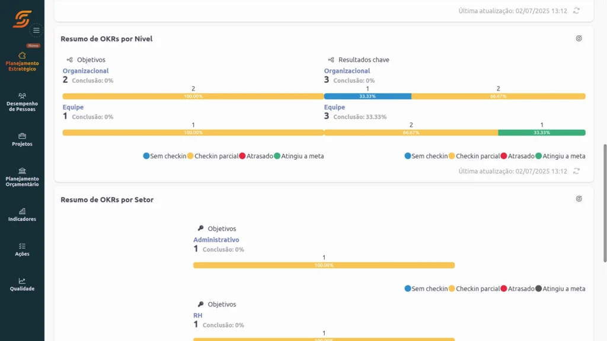The height and width of the screenshot is (341, 607).
Task: Click the Novo badge in the sidebar
Action: click(33, 46)
